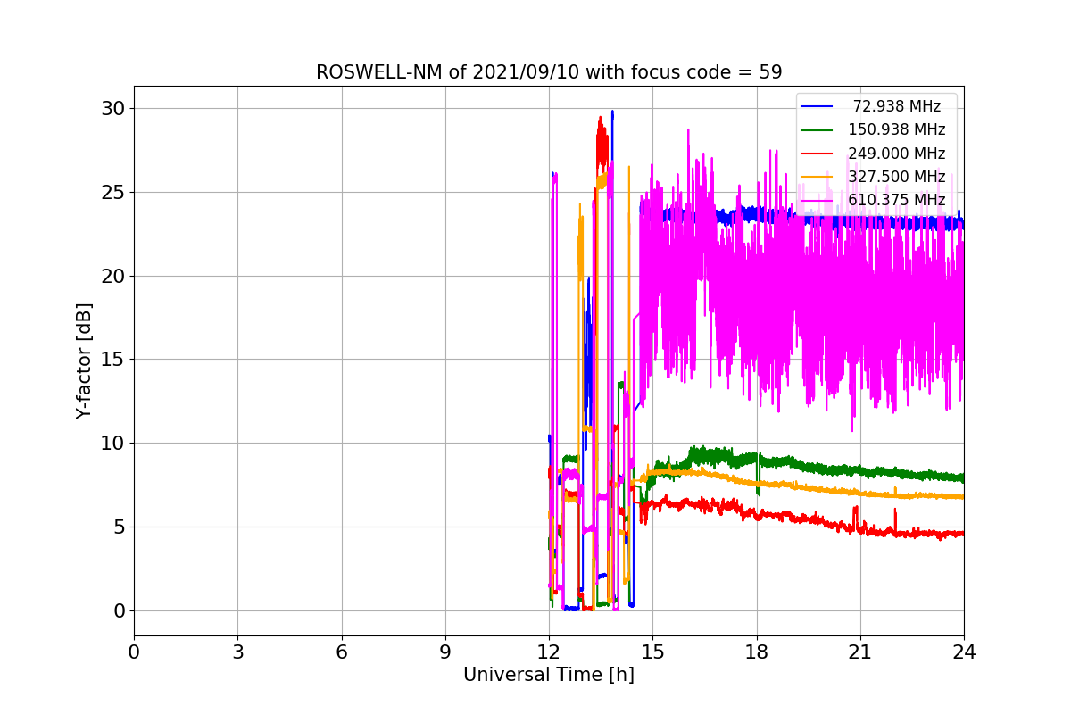Click the y-axis tick label 20
The width and height of the screenshot is (1071, 714).
pyautogui.click(x=112, y=276)
